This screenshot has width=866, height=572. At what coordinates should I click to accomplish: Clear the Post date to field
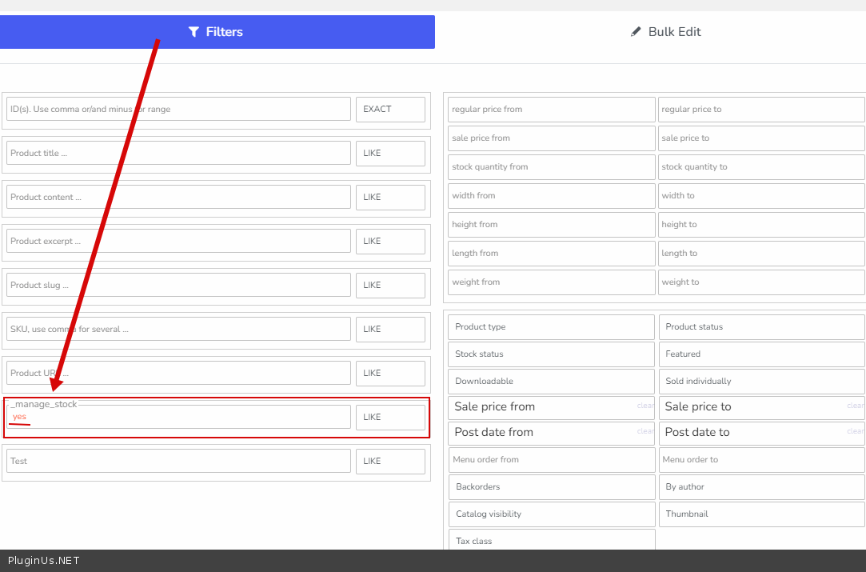coord(856,432)
